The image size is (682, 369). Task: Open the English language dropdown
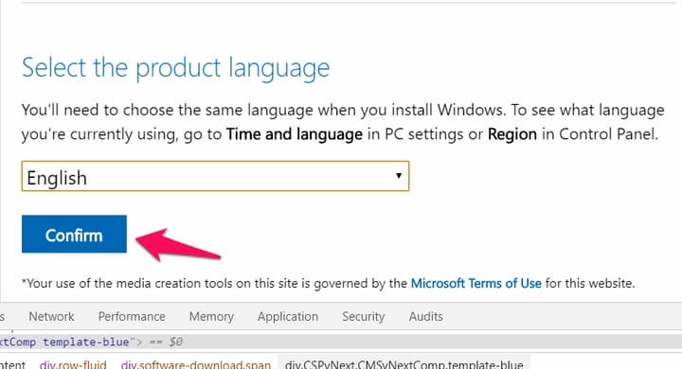[215, 176]
